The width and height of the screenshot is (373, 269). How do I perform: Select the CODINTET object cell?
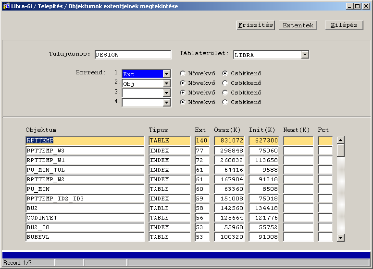[x=85, y=218]
